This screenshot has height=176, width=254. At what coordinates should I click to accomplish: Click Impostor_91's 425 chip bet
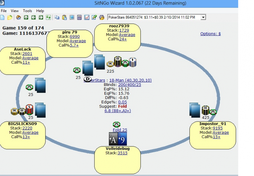[x=209, y=111]
